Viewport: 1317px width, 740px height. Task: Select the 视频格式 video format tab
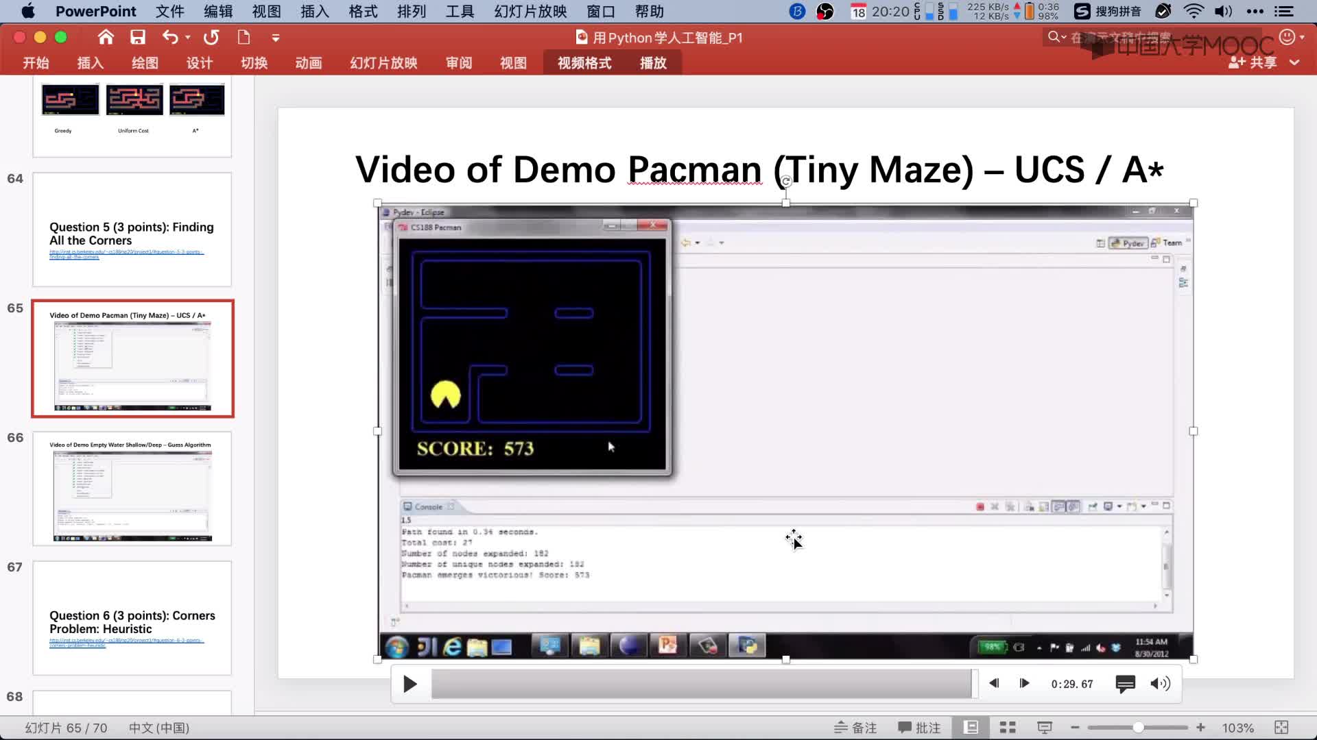(584, 63)
